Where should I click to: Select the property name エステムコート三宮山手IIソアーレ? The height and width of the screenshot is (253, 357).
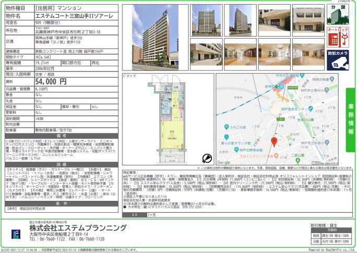[74, 16]
